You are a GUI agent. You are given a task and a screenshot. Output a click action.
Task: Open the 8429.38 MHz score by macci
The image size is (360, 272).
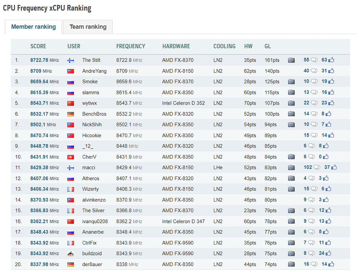click(x=45, y=167)
